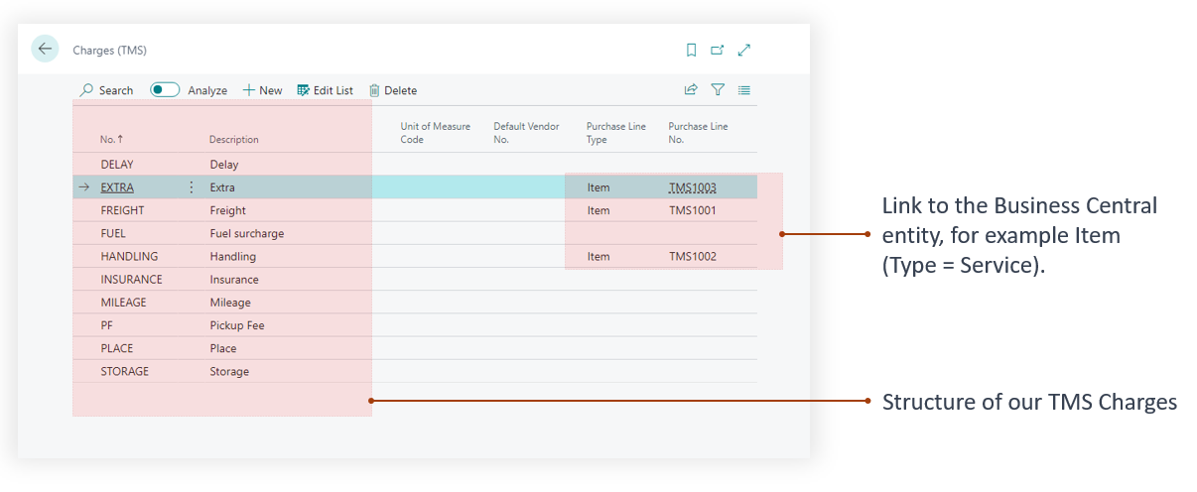Image resolution: width=1197 pixels, height=492 pixels.
Task: Open TMS1003 purchase line number
Action: (x=692, y=187)
